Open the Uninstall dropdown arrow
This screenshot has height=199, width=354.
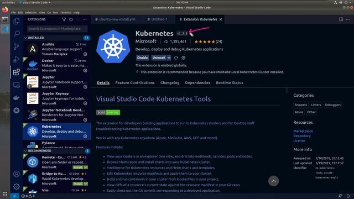point(169,58)
